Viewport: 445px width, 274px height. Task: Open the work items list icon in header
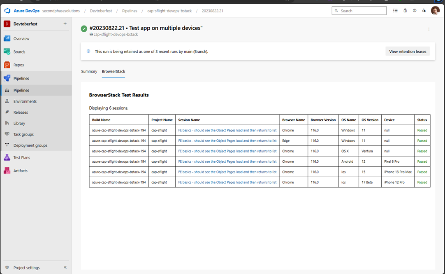click(395, 11)
